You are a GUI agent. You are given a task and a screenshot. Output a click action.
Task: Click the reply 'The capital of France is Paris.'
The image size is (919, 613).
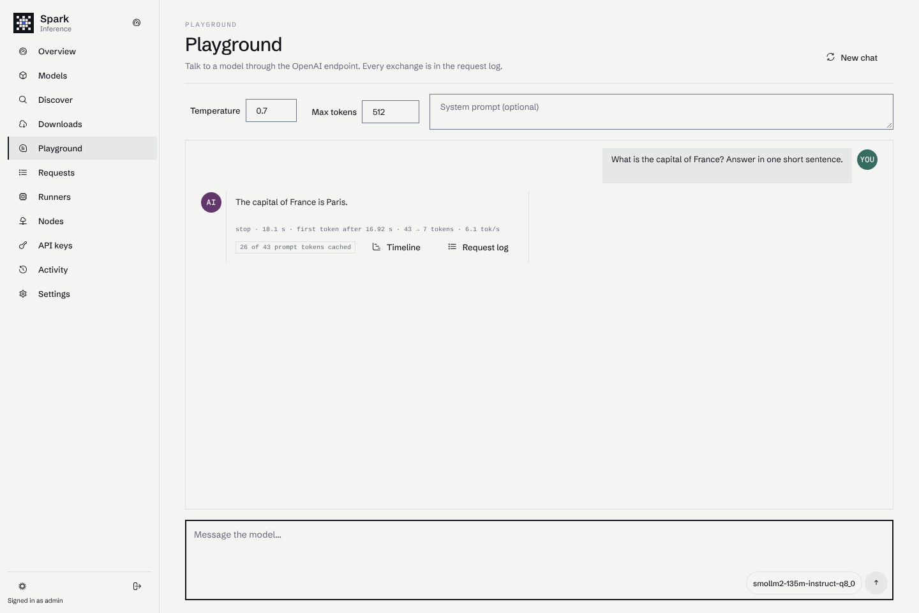point(292,202)
